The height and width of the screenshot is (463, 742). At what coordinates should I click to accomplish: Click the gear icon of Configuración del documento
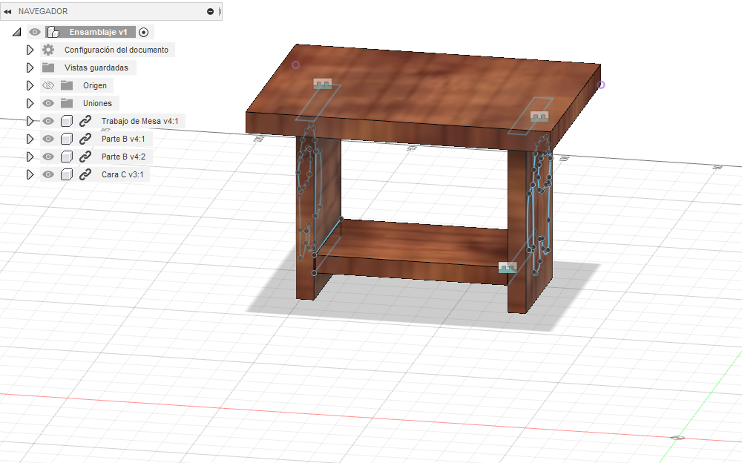(48, 50)
